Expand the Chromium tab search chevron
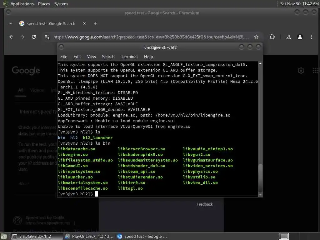 pyautogui.click(x=10, y=23)
